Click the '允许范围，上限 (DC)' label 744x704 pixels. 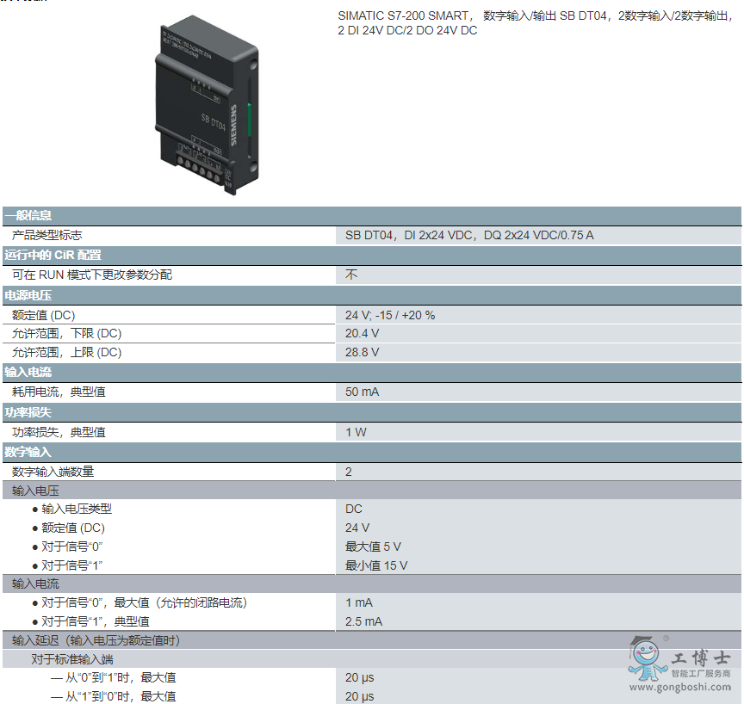coord(66,352)
